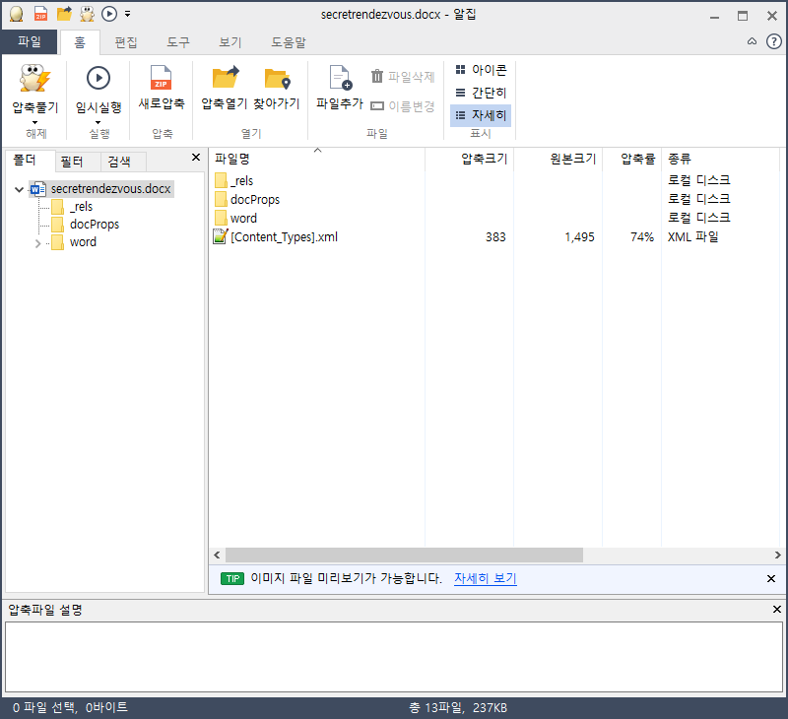Click the 이름변경 rename button
Viewport: 788px width, 719px height.
(403, 106)
